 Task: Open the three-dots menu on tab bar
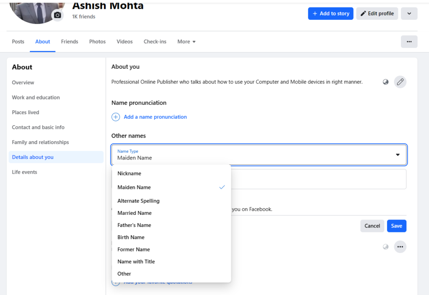coord(409,42)
